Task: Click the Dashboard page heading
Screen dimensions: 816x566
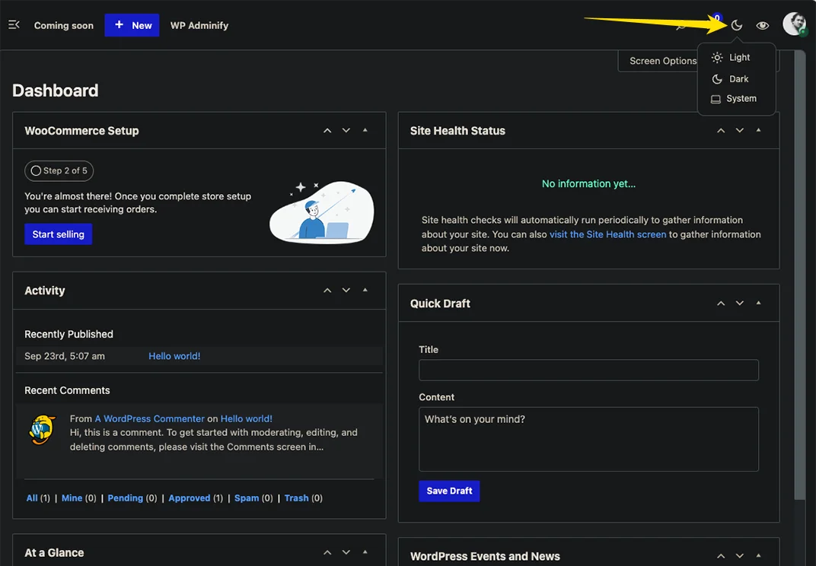Action: pos(55,91)
